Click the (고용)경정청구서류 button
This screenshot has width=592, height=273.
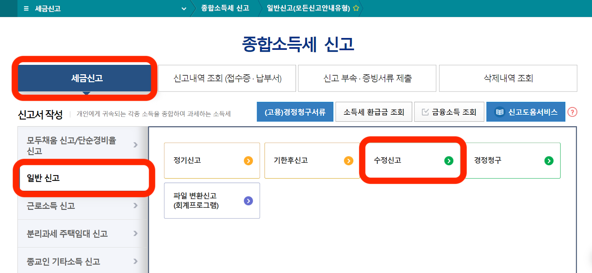click(295, 112)
